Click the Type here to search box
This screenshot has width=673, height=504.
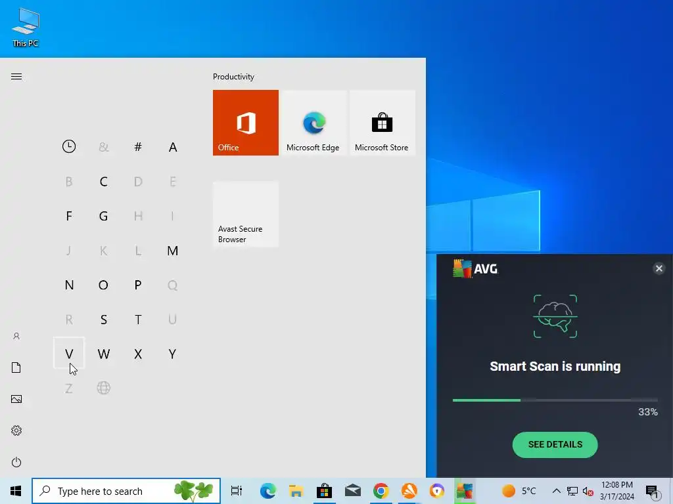tap(126, 491)
